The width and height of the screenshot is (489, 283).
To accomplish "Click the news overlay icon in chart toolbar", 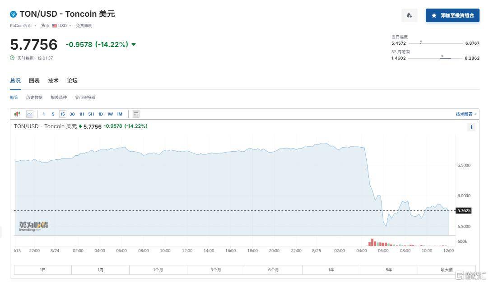I will click(135, 114).
